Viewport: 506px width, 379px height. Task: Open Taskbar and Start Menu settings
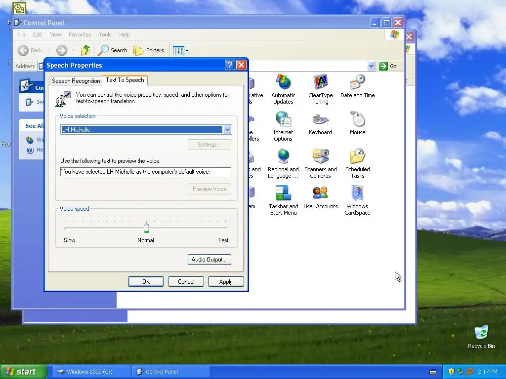283,200
